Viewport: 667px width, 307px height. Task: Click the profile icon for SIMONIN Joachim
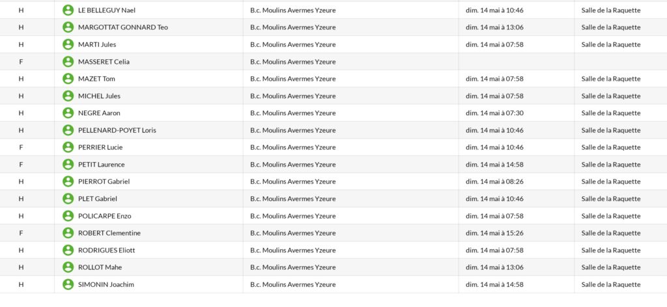tap(68, 284)
